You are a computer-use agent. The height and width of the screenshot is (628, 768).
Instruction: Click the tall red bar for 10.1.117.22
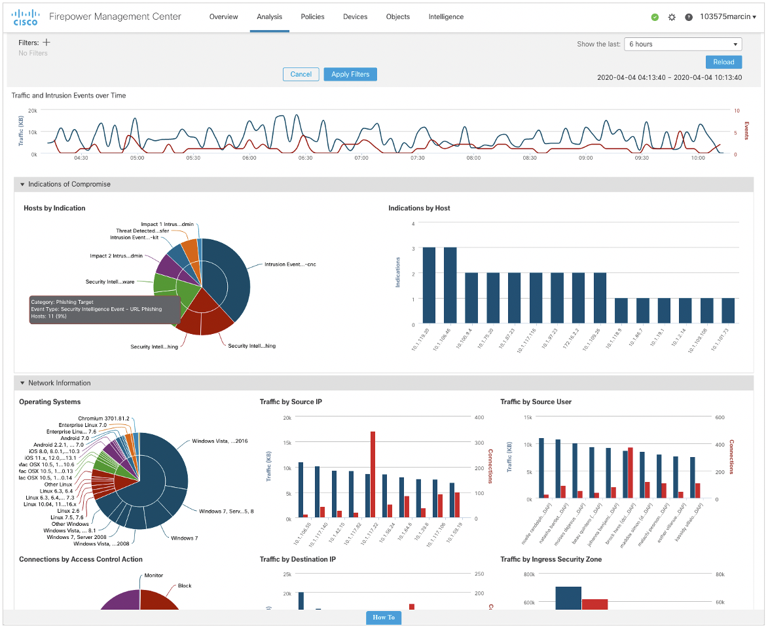point(373,475)
